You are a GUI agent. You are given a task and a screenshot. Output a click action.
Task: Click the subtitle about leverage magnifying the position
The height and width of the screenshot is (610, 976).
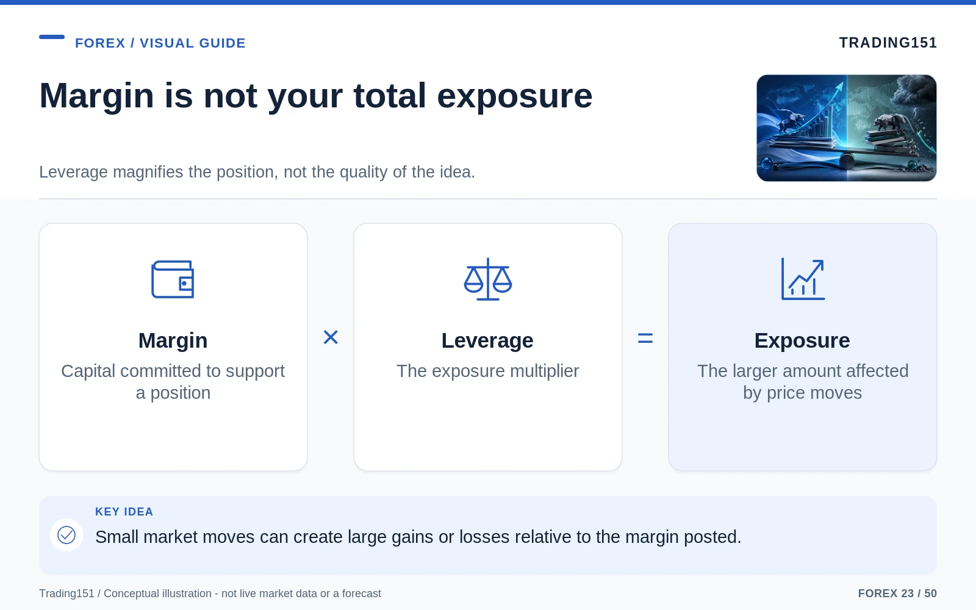257,172
